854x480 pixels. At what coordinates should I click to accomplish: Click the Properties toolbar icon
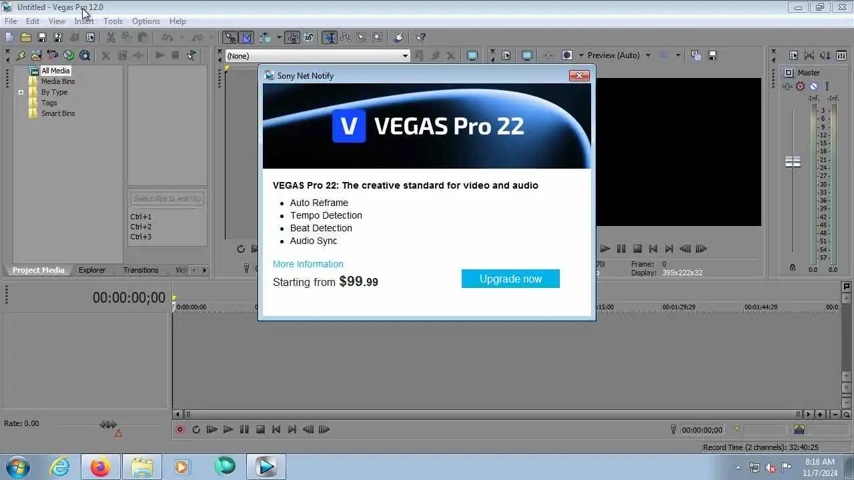click(x=90, y=37)
